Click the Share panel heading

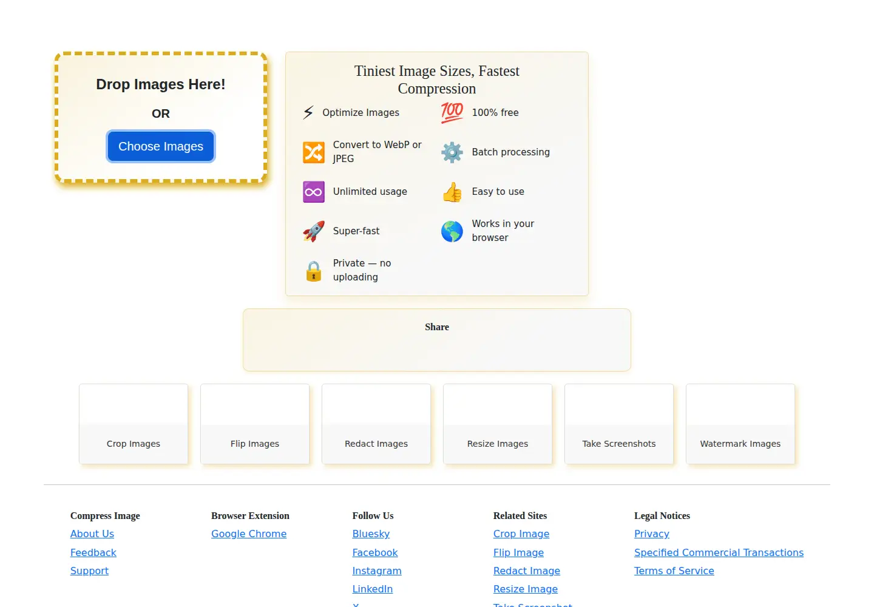coord(437,327)
